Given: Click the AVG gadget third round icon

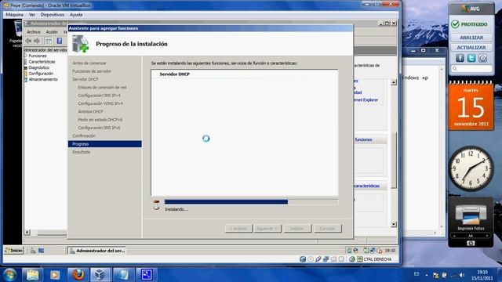Looking at the screenshot, I should point(483,58).
